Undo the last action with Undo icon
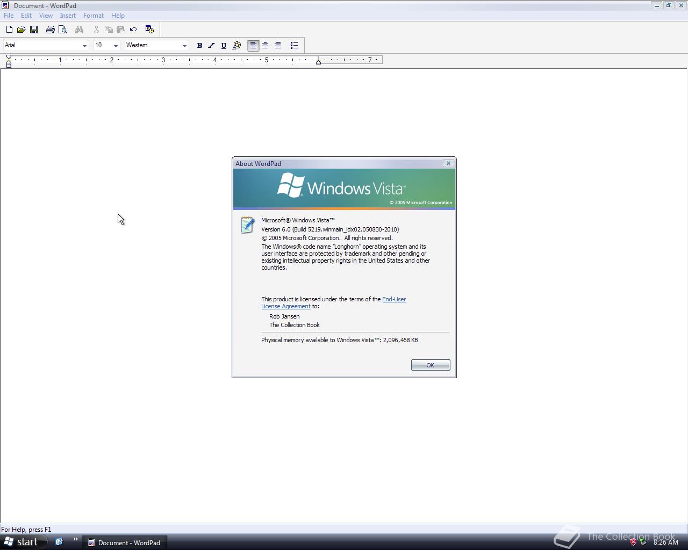The image size is (688, 550). (133, 30)
